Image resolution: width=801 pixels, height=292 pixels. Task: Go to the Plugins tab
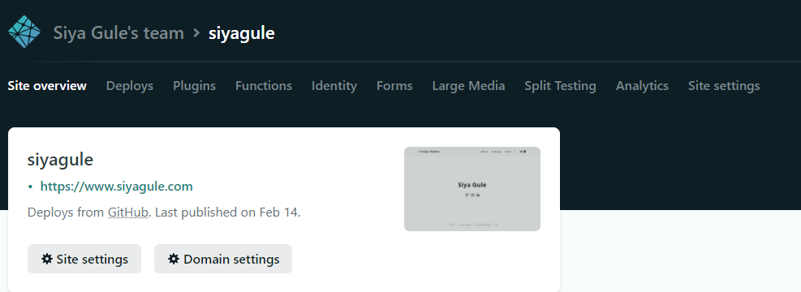194,86
